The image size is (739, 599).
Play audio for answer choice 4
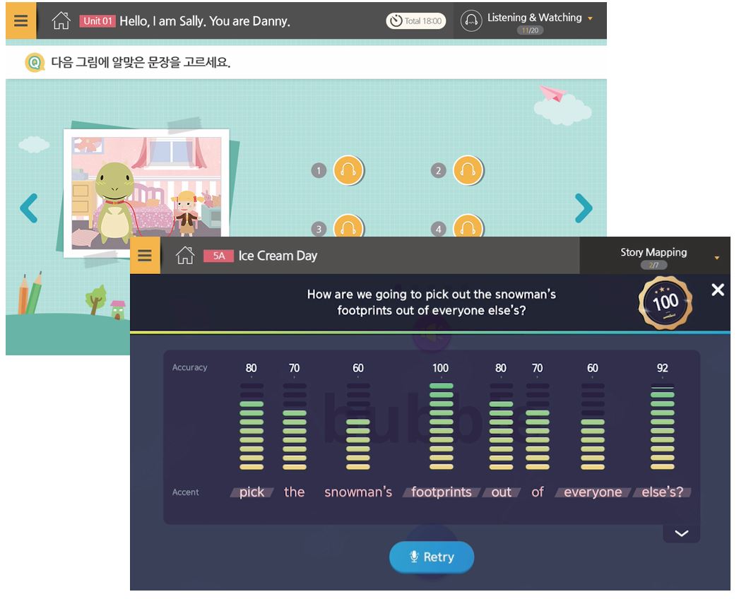coord(468,227)
